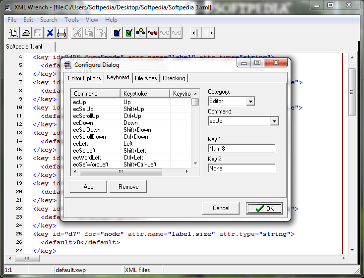Switch to the File types tab
The width and height of the screenshot is (364, 278).
(146, 78)
